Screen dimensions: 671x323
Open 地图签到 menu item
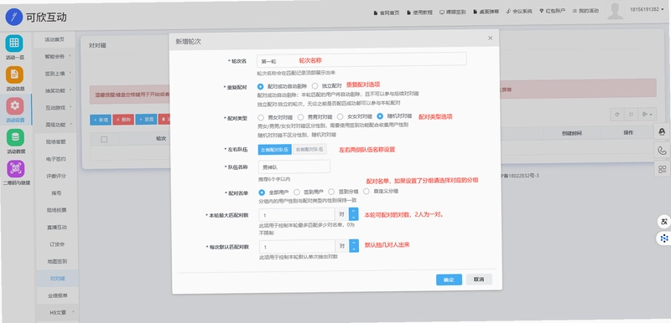click(57, 261)
